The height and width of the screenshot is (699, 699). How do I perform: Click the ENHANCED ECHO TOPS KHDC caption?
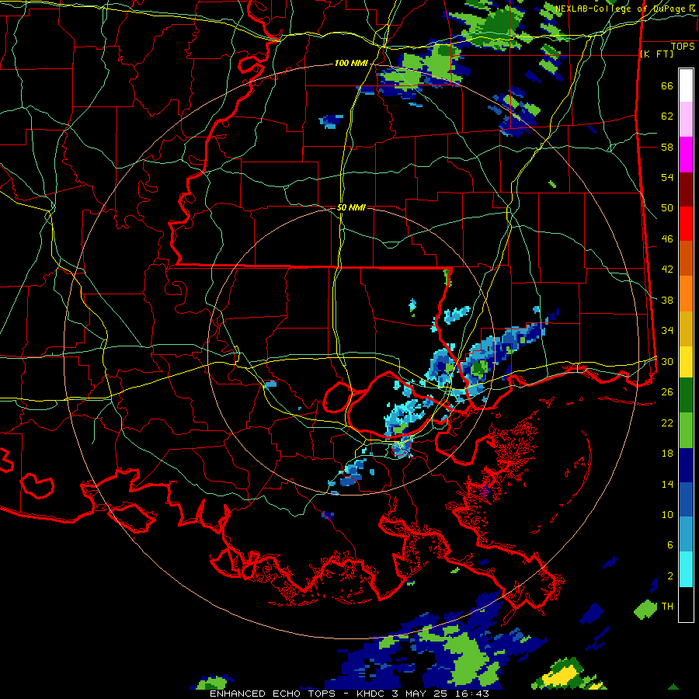tap(349, 694)
